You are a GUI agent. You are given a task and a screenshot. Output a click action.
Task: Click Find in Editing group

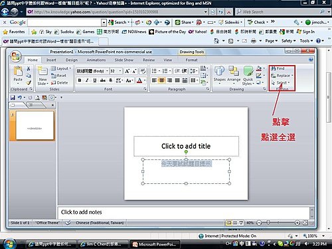point(278,68)
